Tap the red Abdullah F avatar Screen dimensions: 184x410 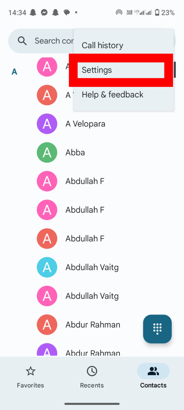tap(47, 238)
